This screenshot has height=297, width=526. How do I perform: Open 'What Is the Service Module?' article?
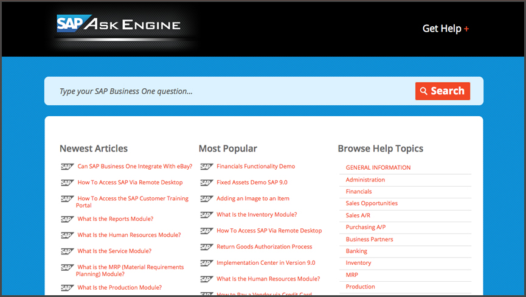(114, 251)
